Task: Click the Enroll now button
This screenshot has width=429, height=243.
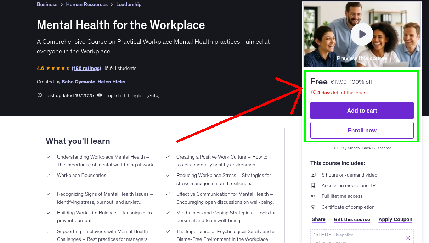Action: click(362, 130)
